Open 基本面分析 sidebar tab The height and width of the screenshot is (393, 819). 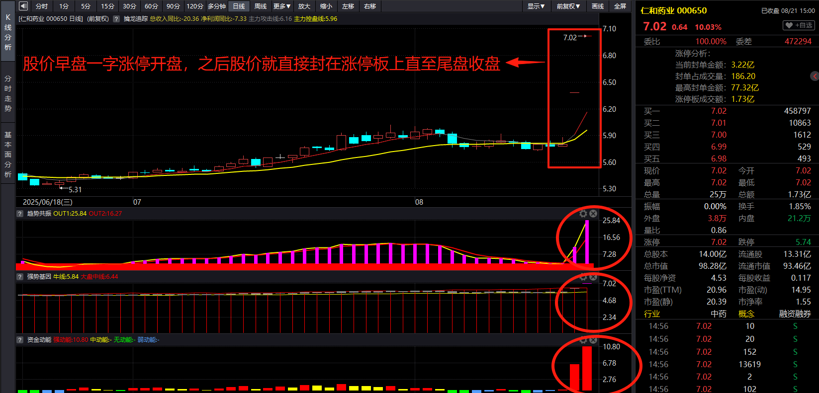(8, 155)
